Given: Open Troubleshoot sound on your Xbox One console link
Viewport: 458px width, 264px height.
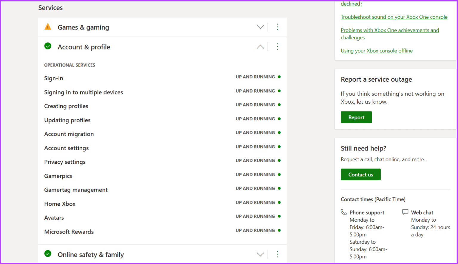Looking at the screenshot, I should 394,17.
